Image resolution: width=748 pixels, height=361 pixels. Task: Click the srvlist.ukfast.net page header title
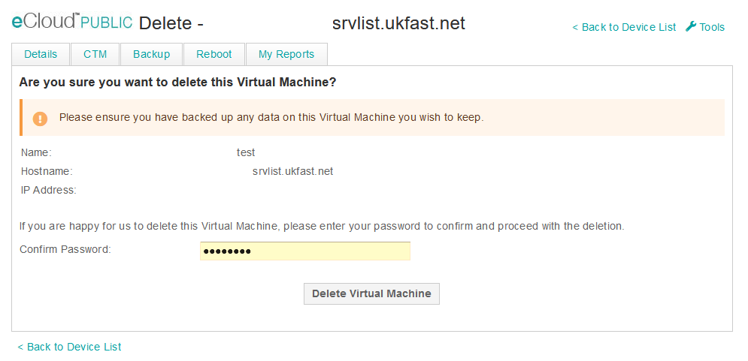pos(398,23)
